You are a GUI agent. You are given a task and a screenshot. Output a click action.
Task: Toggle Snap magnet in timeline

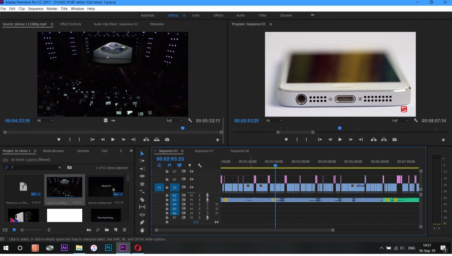point(169,165)
